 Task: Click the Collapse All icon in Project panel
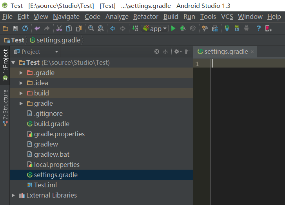165,52
